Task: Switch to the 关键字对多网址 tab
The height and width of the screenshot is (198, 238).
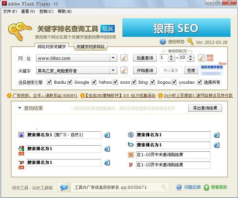Action: click(91, 46)
